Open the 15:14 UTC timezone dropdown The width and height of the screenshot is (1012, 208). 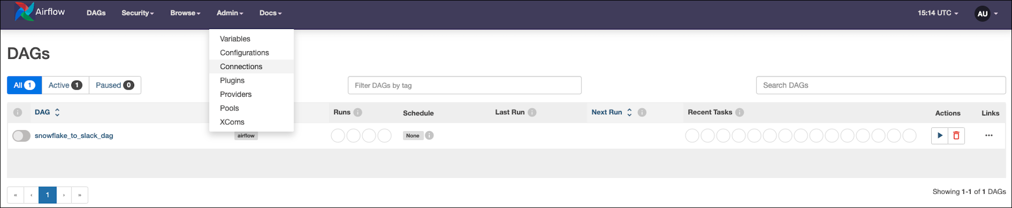tap(938, 13)
